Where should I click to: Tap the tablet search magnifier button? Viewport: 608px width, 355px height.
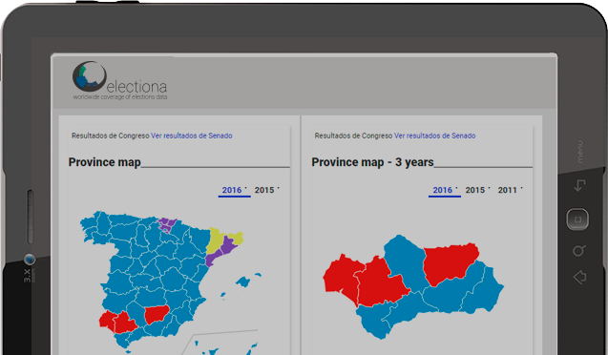click(x=578, y=251)
